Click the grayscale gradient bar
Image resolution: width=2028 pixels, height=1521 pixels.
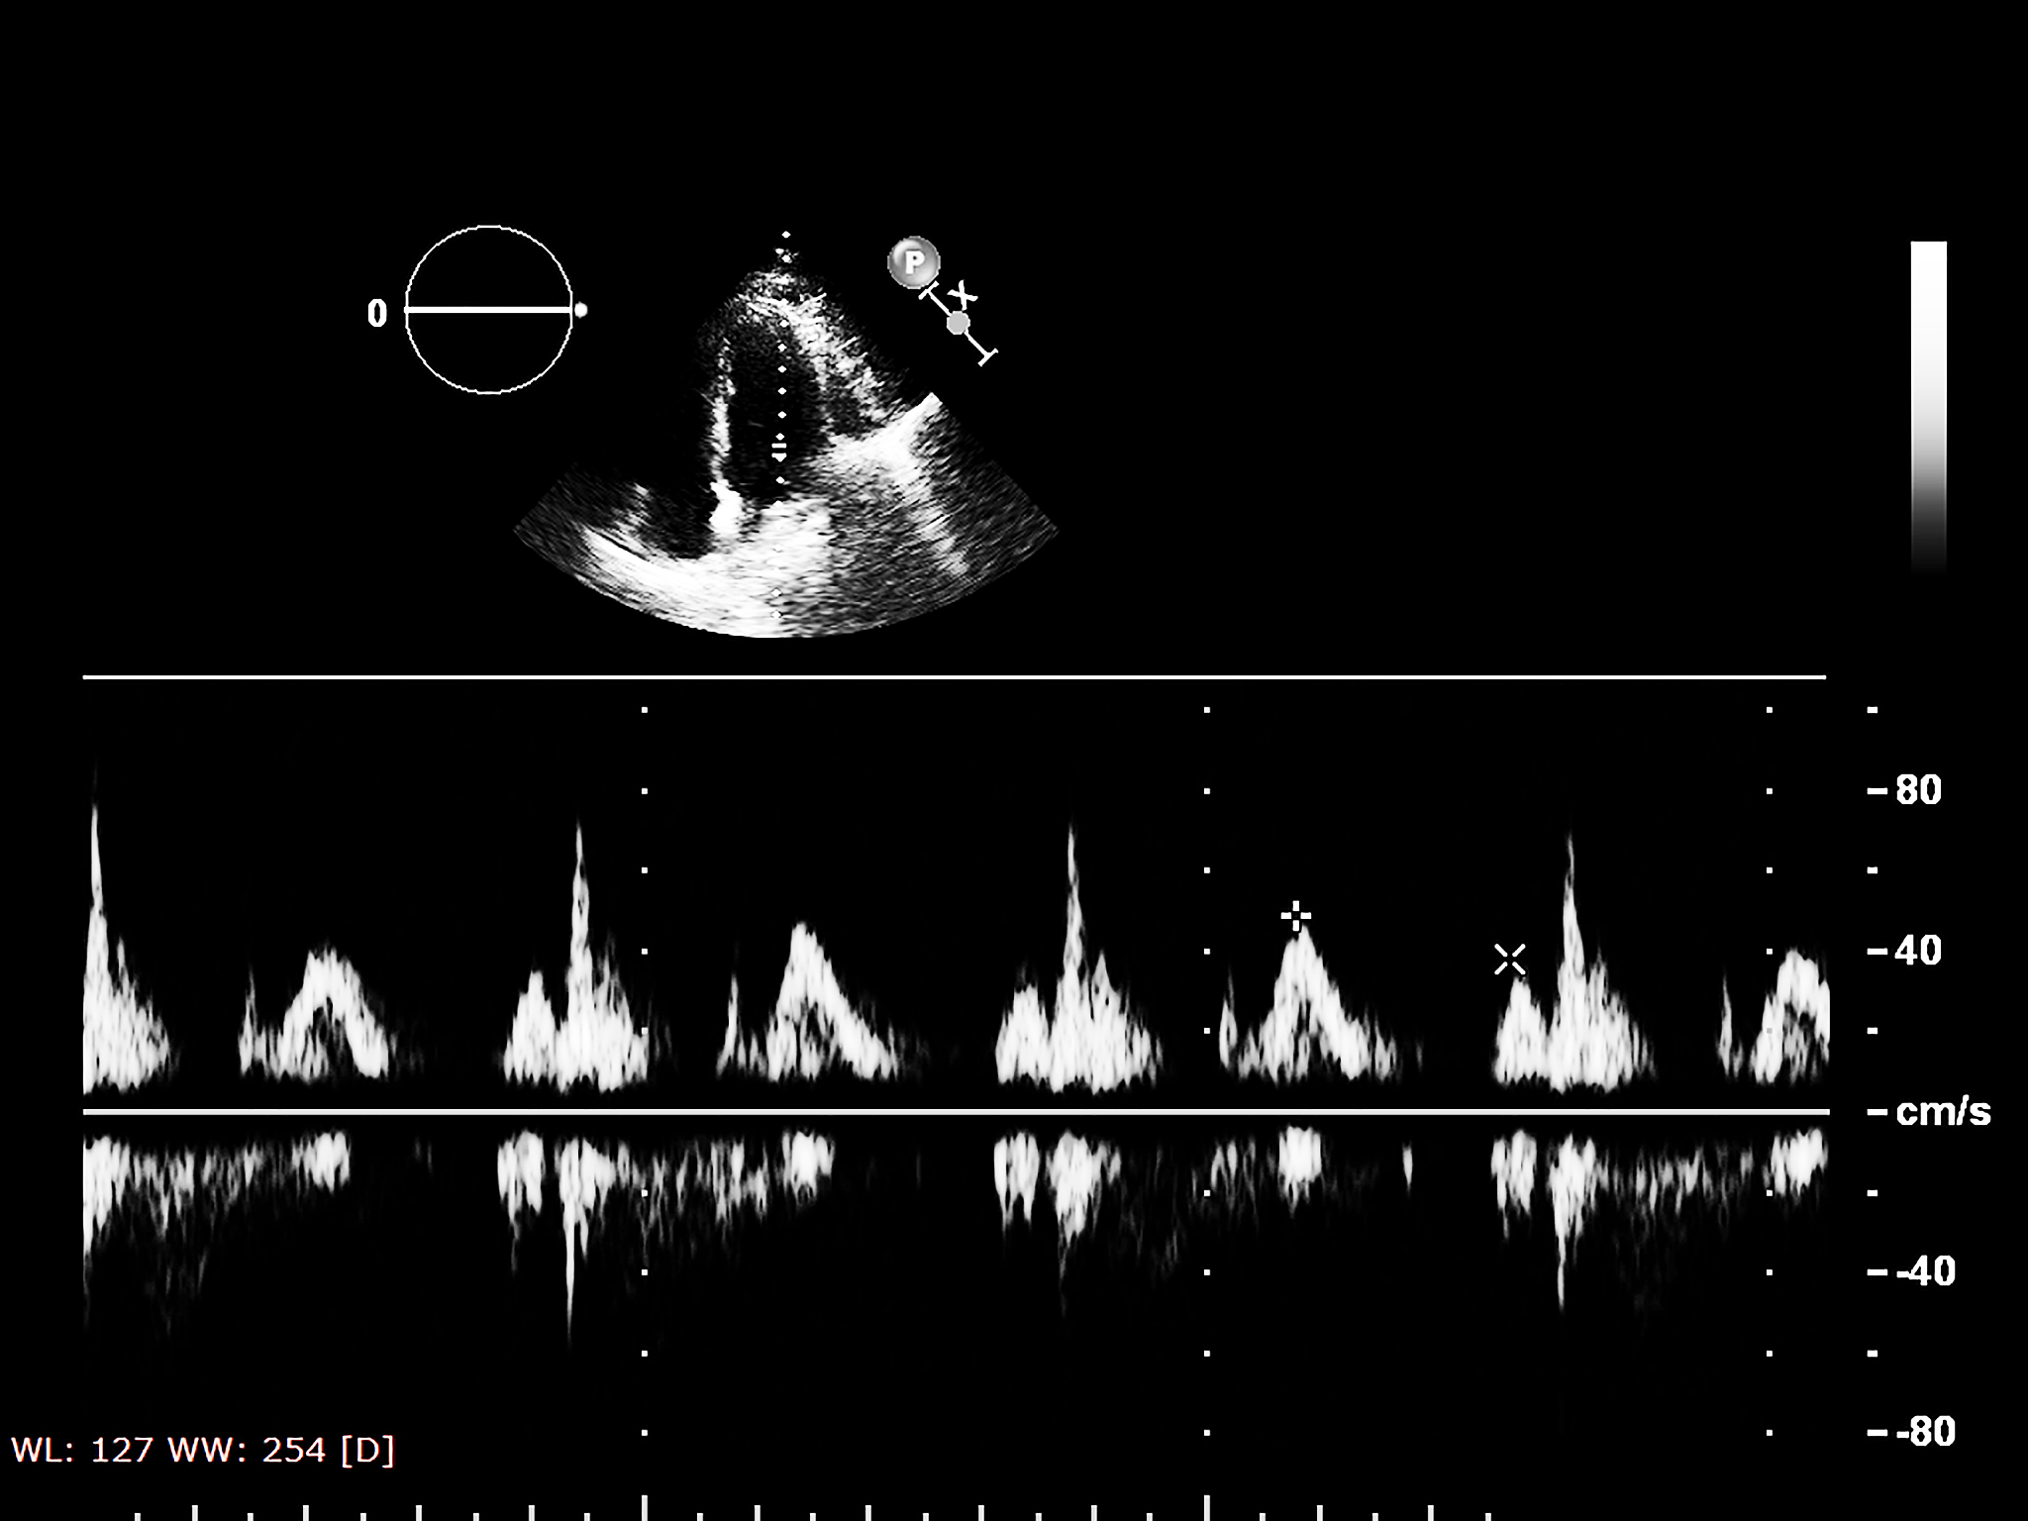click(x=1928, y=406)
